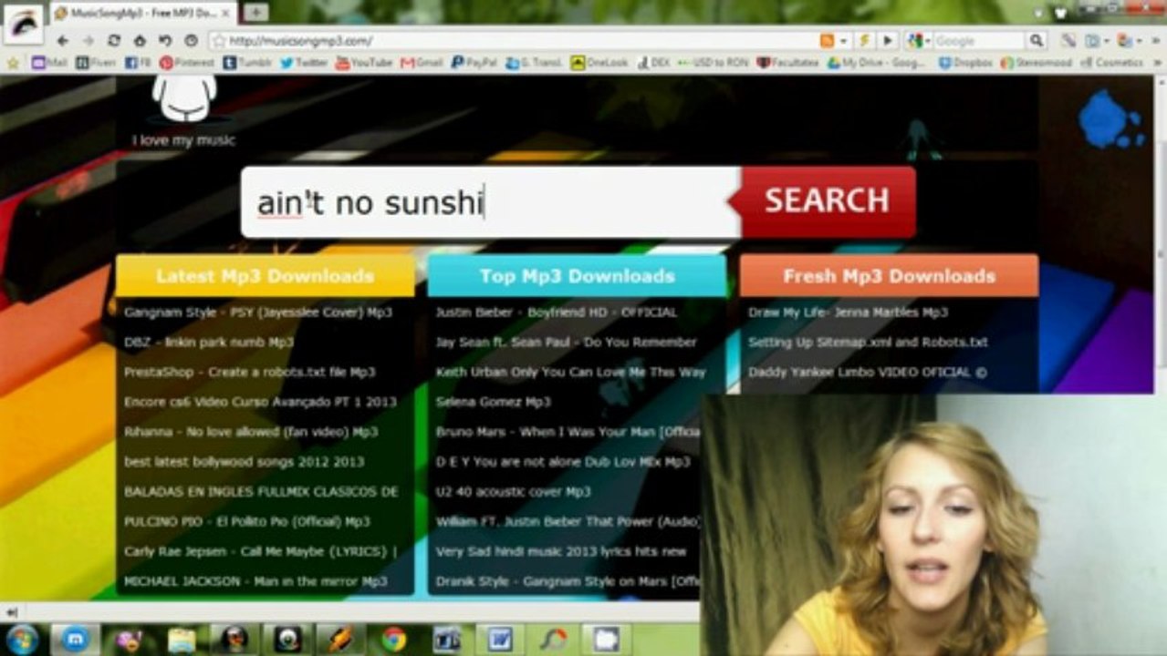Image resolution: width=1167 pixels, height=656 pixels.
Task: Click the bookmarks star at bar's left
Action: (13, 63)
